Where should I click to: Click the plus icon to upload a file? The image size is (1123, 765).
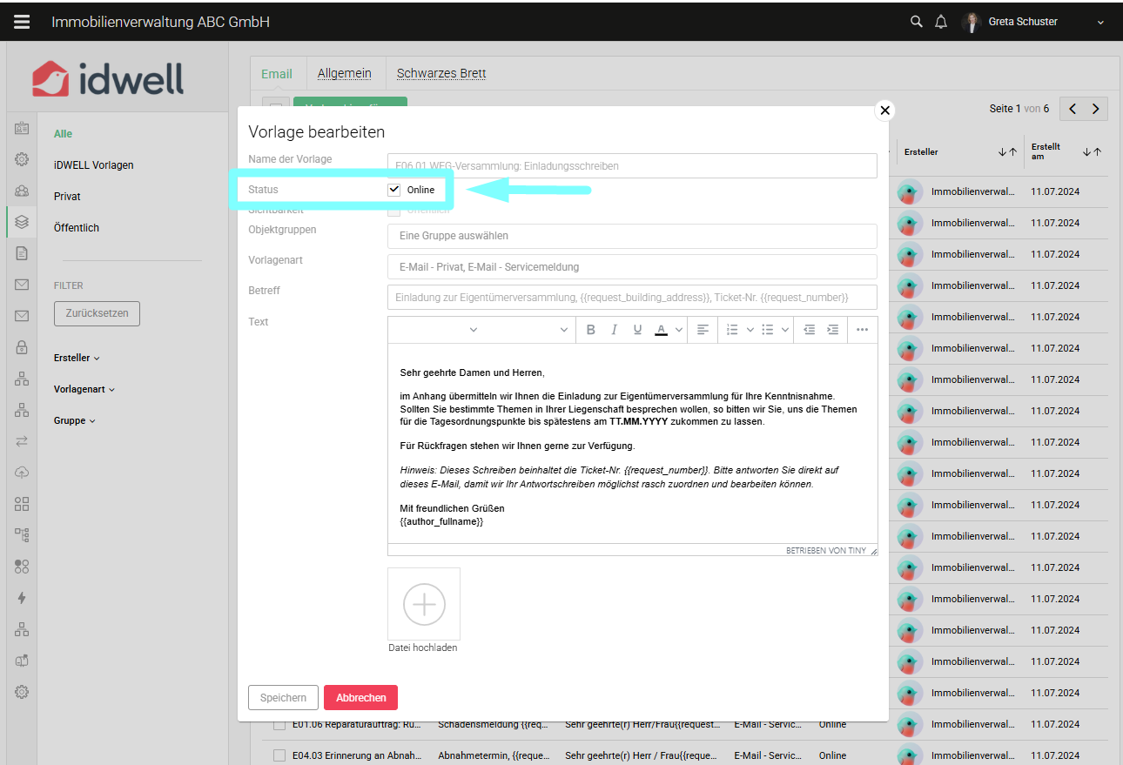tap(424, 603)
